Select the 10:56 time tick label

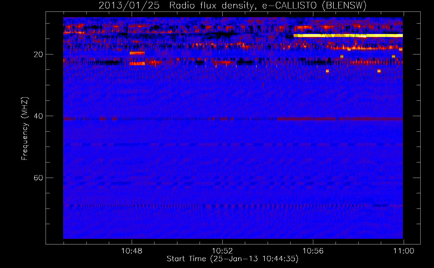tap(313, 251)
